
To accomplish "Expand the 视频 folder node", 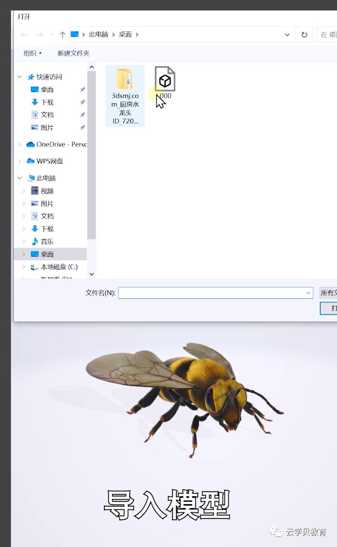I will [x=24, y=191].
